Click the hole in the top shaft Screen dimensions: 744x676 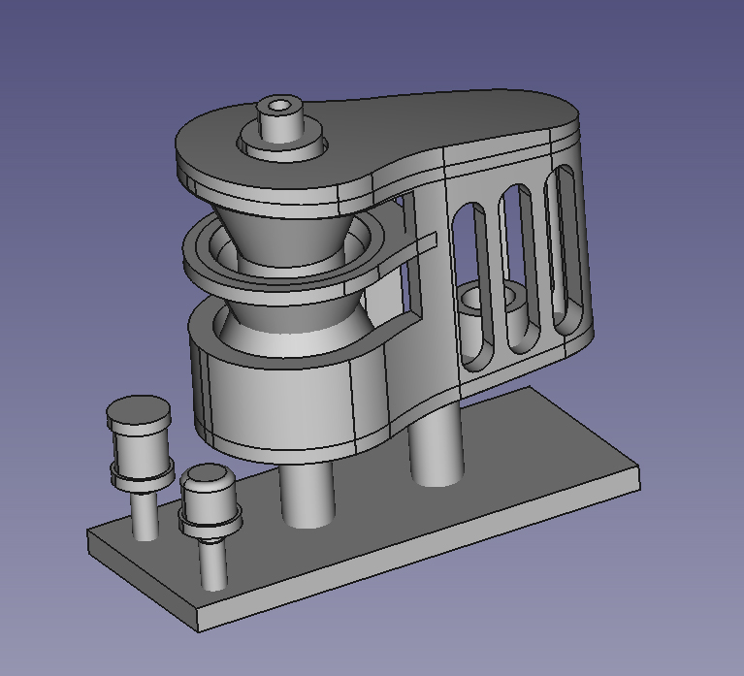[x=281, y=105]
